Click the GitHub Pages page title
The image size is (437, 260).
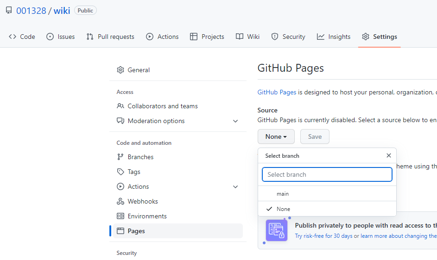[291, 68]
